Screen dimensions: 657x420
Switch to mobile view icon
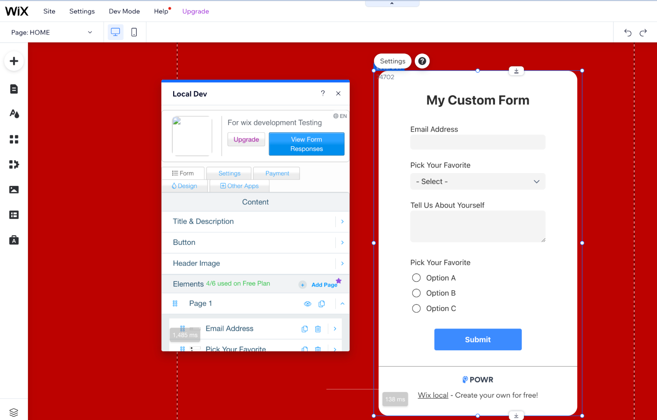(x=134, y=32)
